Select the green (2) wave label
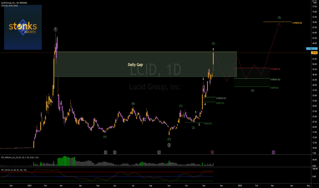Viewport: 319px width, 188px height. [x=193, y=128]
